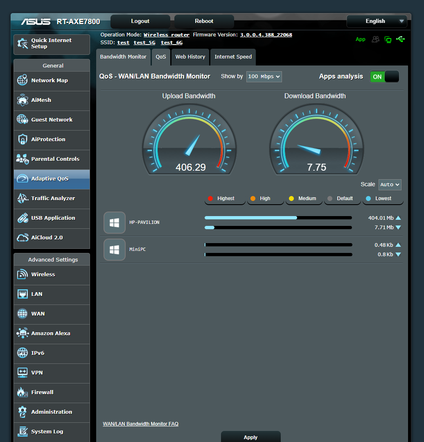Click the Download Bandwidth gauge

pos(316,139)
